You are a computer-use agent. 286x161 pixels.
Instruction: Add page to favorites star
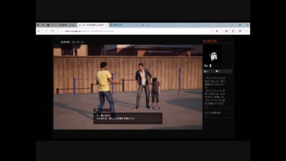[217, 31]
